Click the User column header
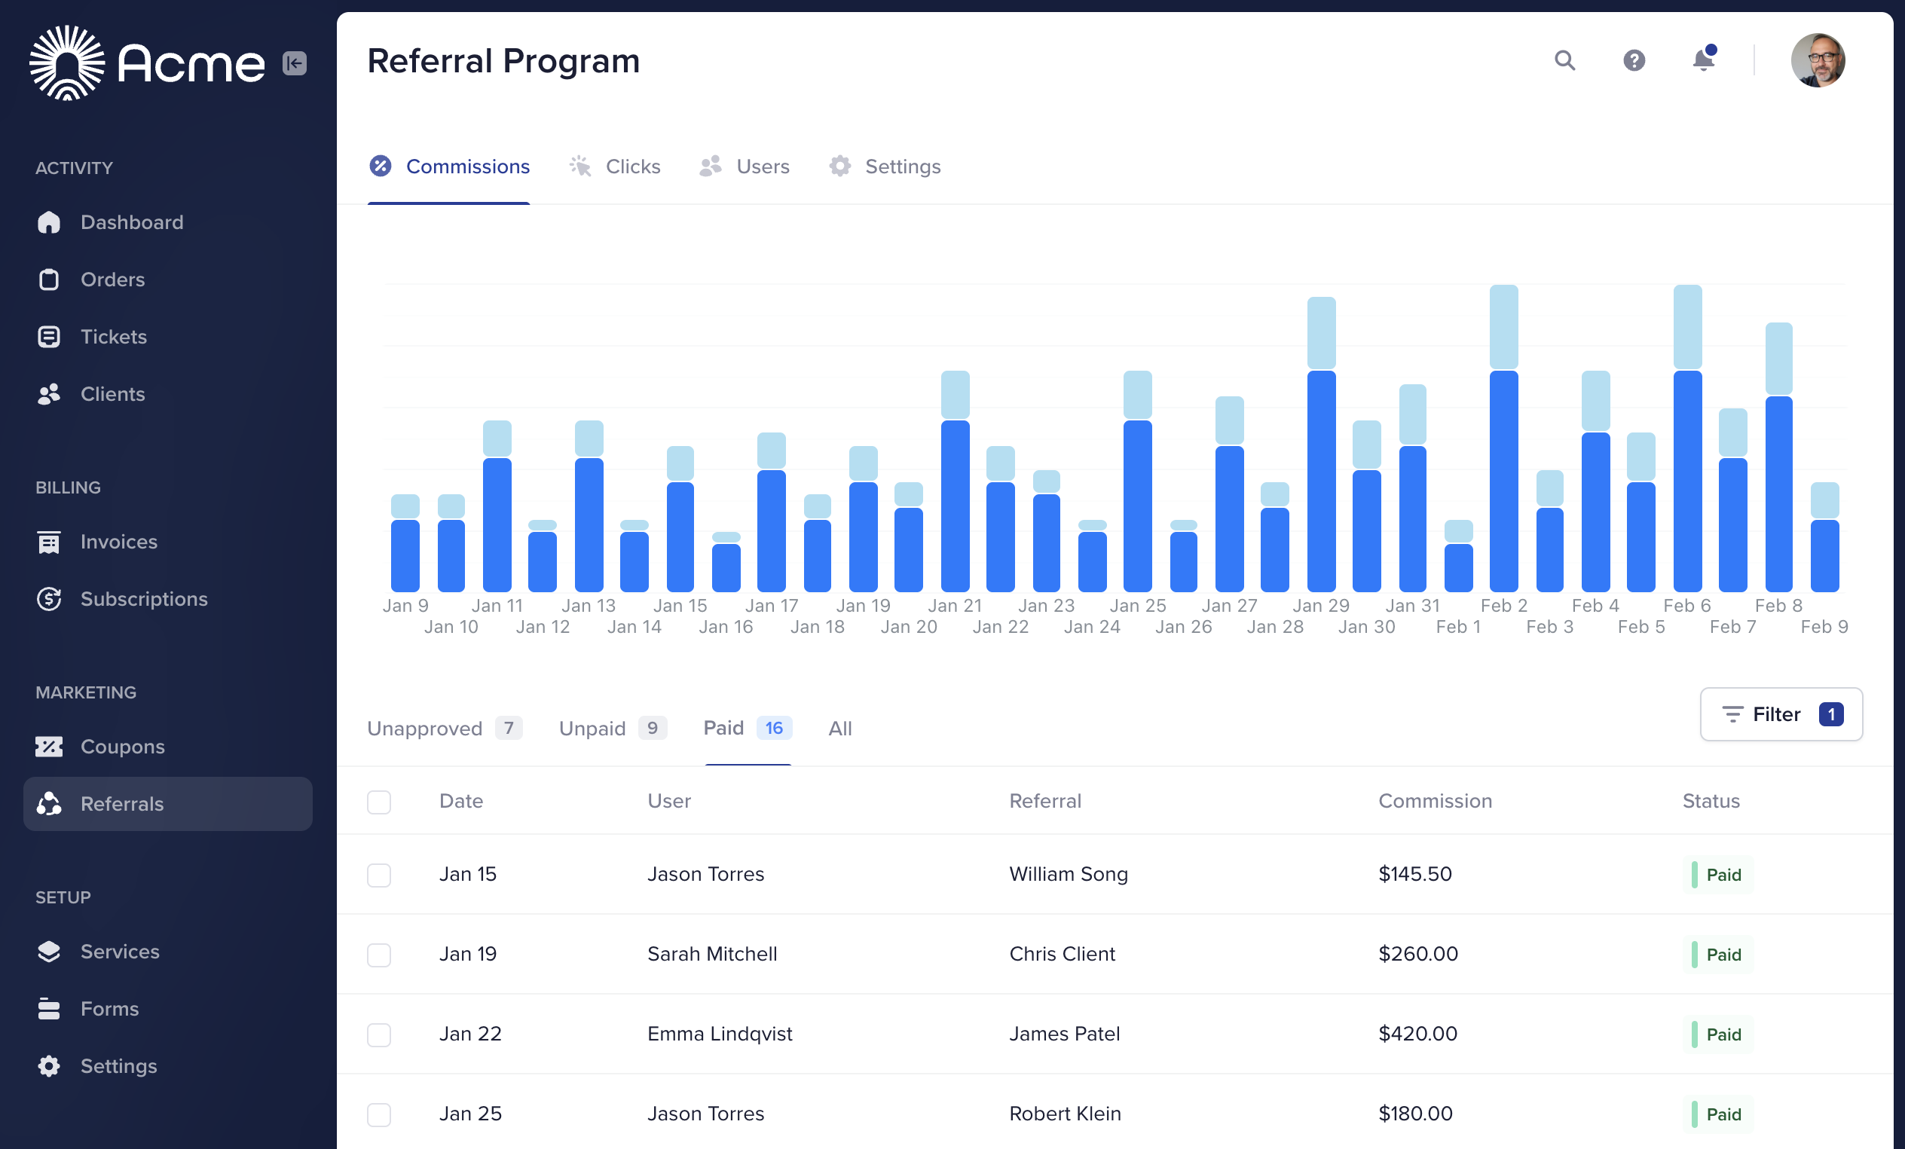1905x1149 pixels. point(668,801)
